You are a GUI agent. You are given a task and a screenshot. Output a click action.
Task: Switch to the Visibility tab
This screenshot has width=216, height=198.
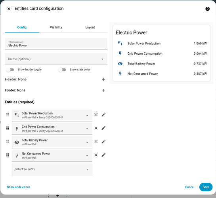pyautogui.click(x=56, y=27)
